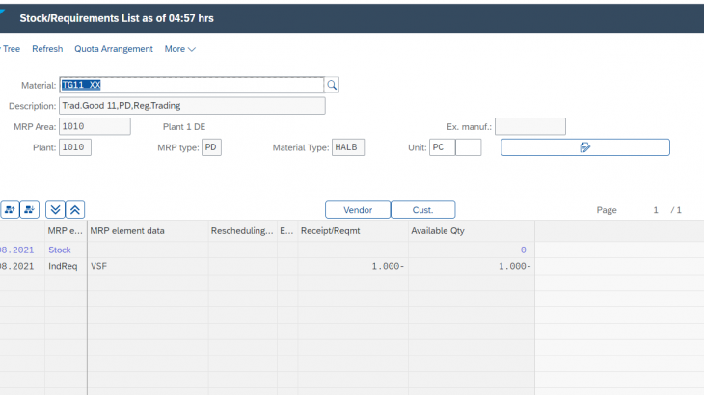Click the Rescheduling... column header
Image resolution: width=704 pixels, height=395 pixels.
pos(242,231)
